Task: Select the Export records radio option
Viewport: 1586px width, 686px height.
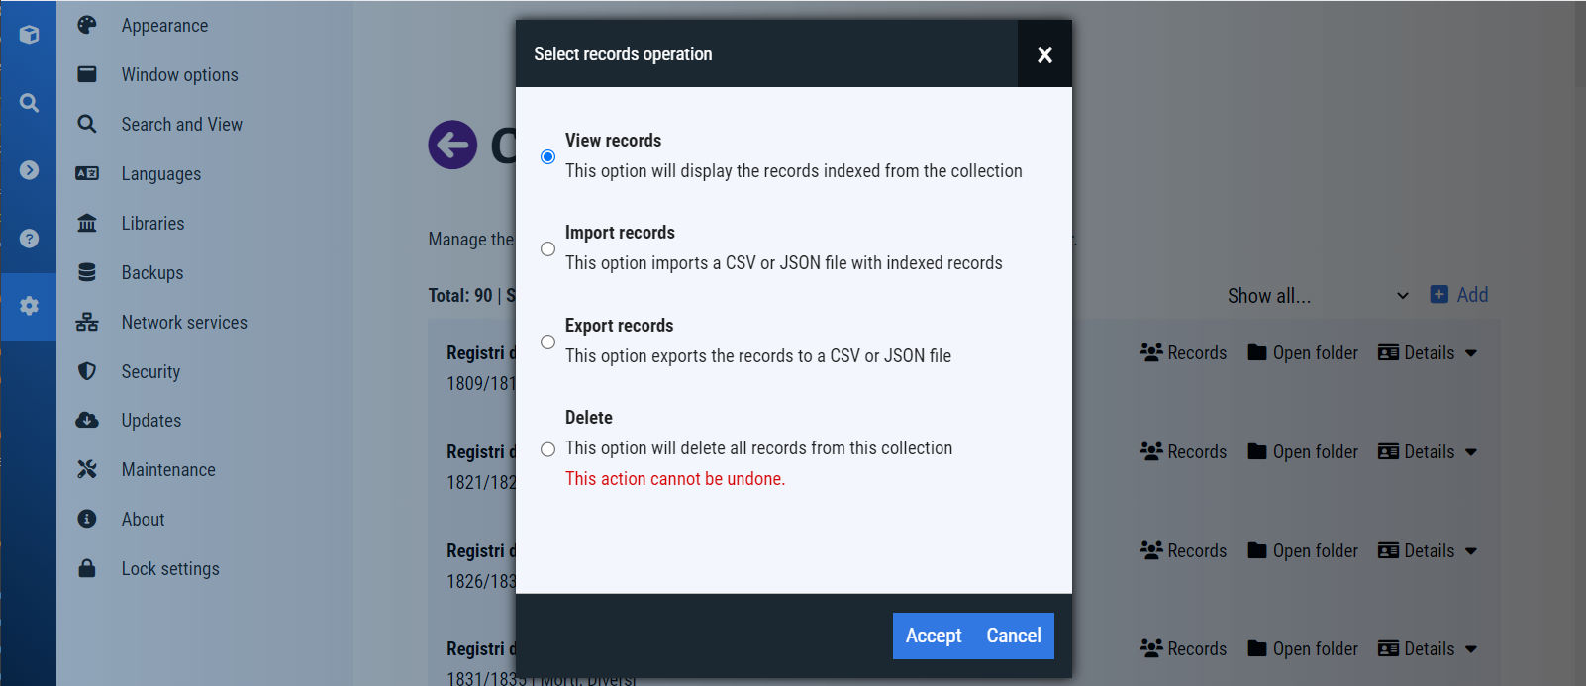Action: point(547,342)
